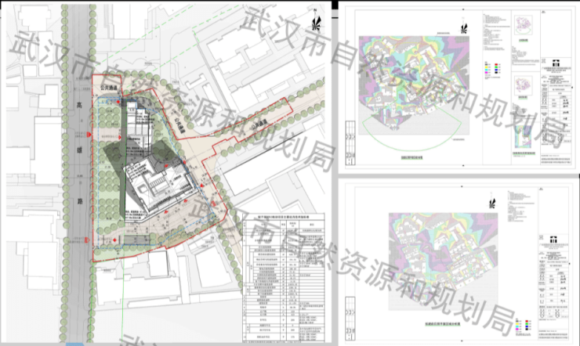Click the north arrow on the lower sunlight analysis sheet
This screenshot has height=346, width=580.
(x=492, y=202)
